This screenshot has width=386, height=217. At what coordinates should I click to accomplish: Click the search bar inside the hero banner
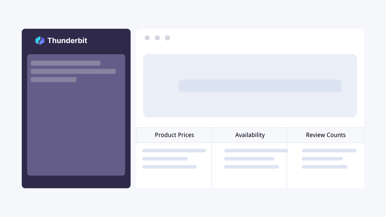click(x=260, y=86)
